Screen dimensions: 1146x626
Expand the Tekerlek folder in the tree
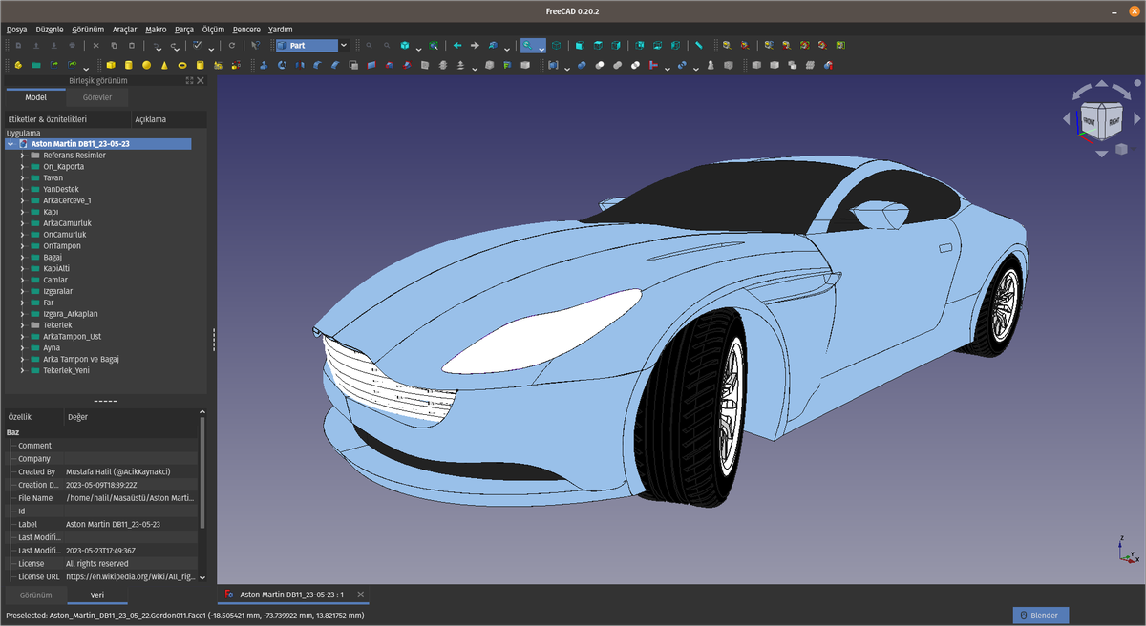[22, 325]
